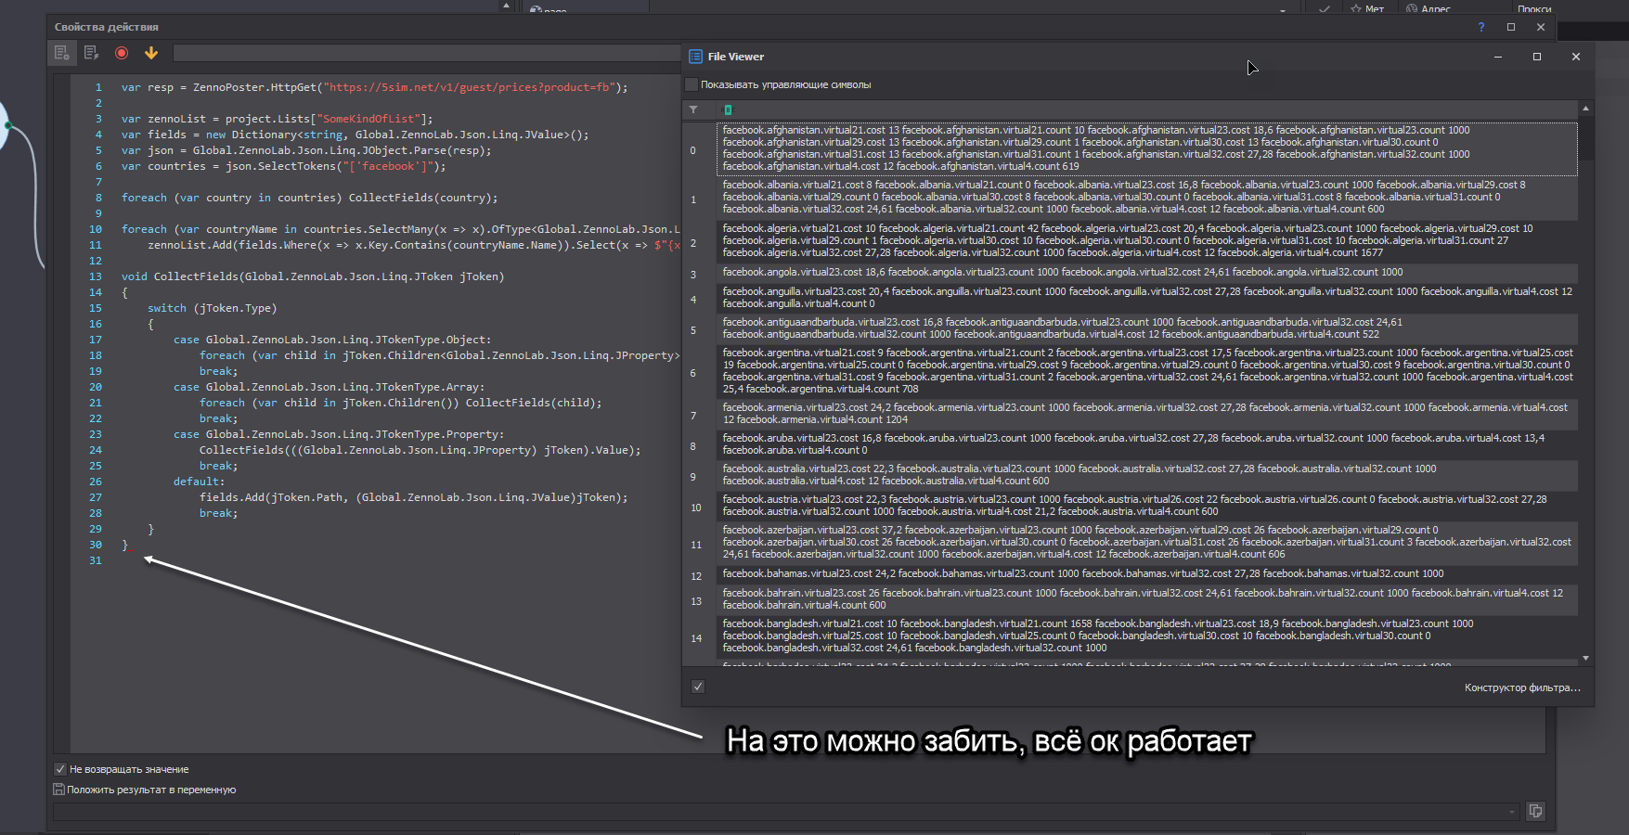Click the copy variable icon at bottom right
The width and height of the screenshot is (1629, 835).
[1535, 811]
